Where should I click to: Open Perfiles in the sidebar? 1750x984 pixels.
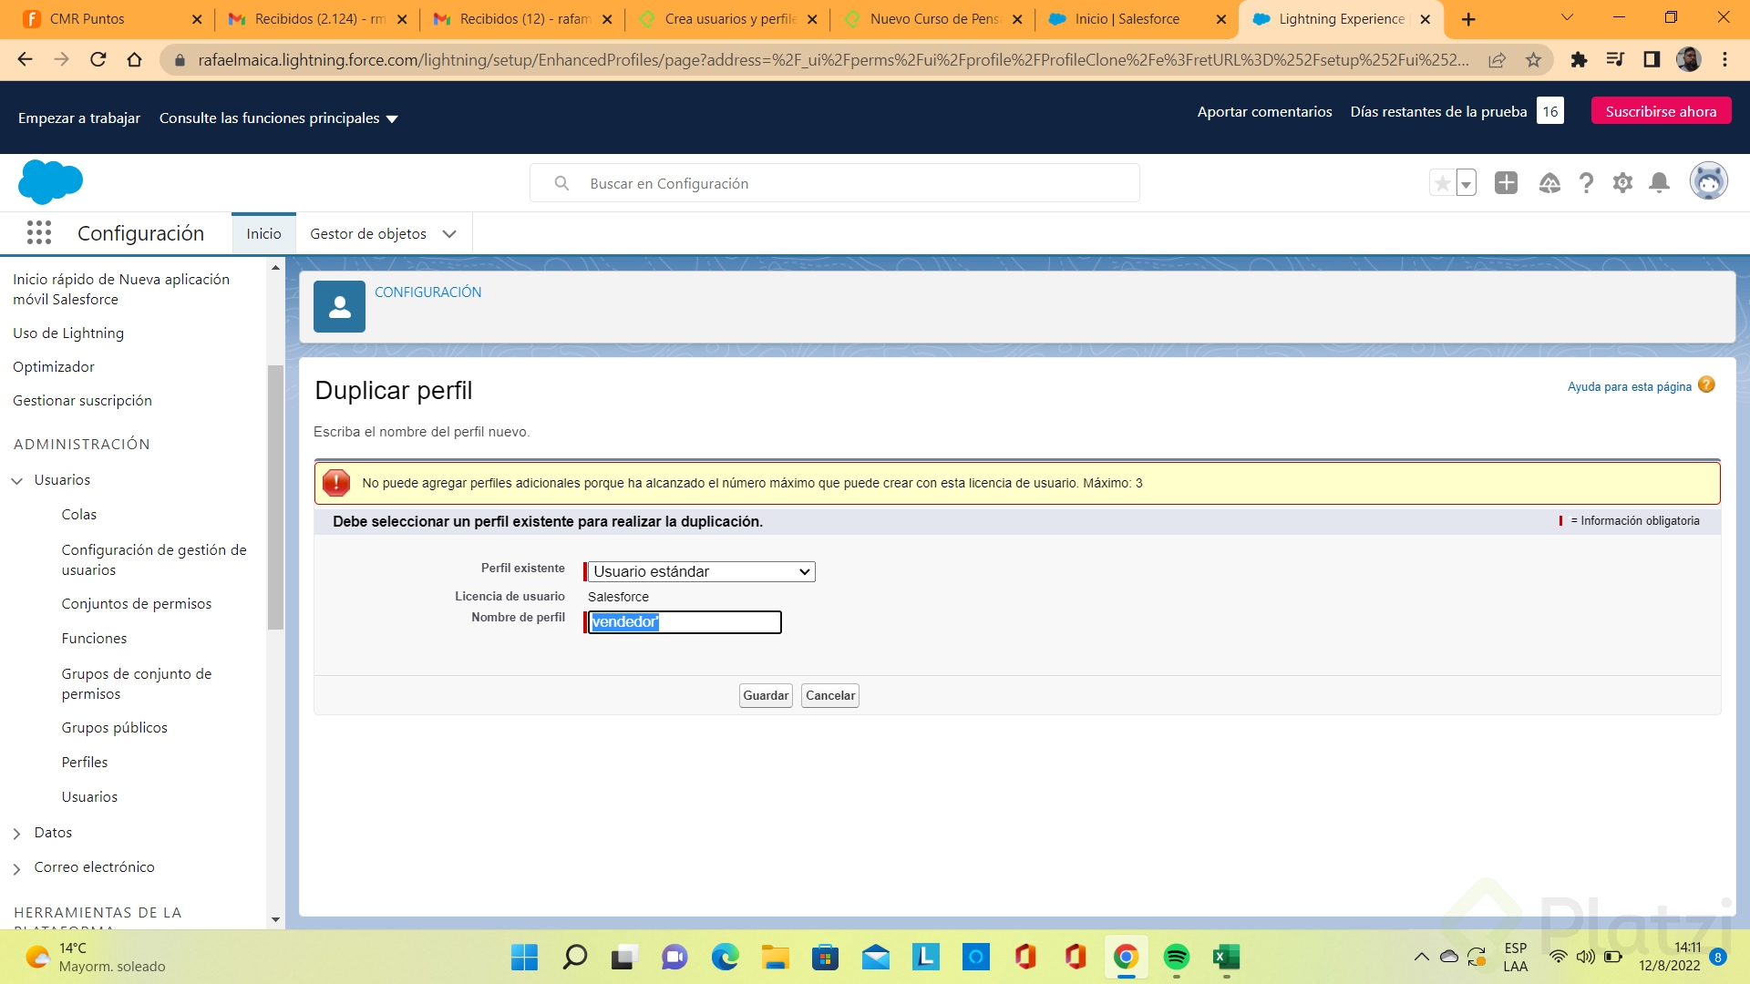pos(84,762)
